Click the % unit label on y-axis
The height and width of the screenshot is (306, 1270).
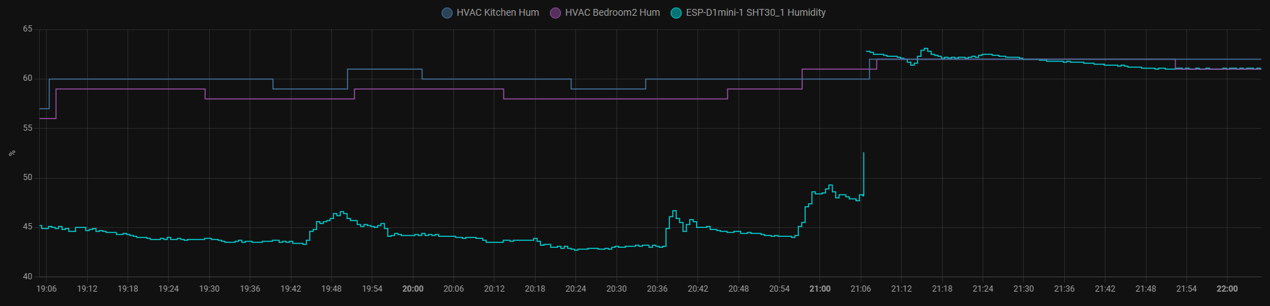pyautogui.click(x=12, y=153)
